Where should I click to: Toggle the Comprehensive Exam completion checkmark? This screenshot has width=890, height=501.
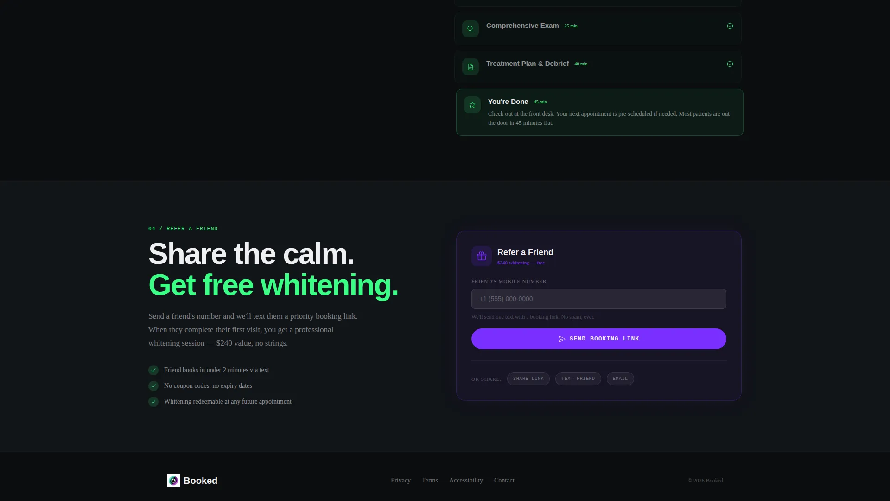tap(730, 26)
